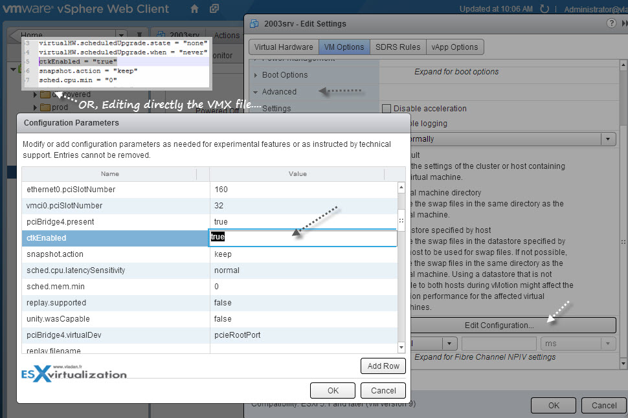628x418 pixels.
Task: Open the SDRS Rules tab
Action: pyautogui.click(x=398, y=47)
